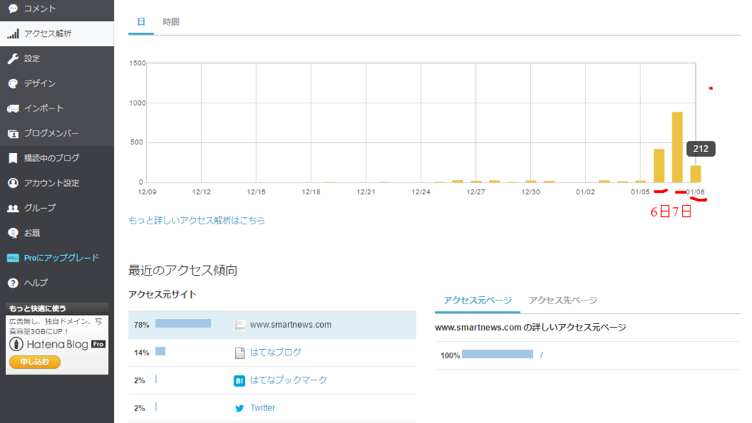
Task: Switch to the 時間 tab
Action: (170, 21)
